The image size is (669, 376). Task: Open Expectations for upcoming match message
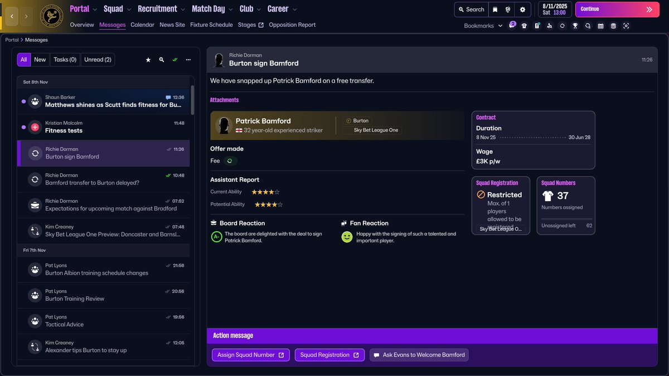coord(104,205)
